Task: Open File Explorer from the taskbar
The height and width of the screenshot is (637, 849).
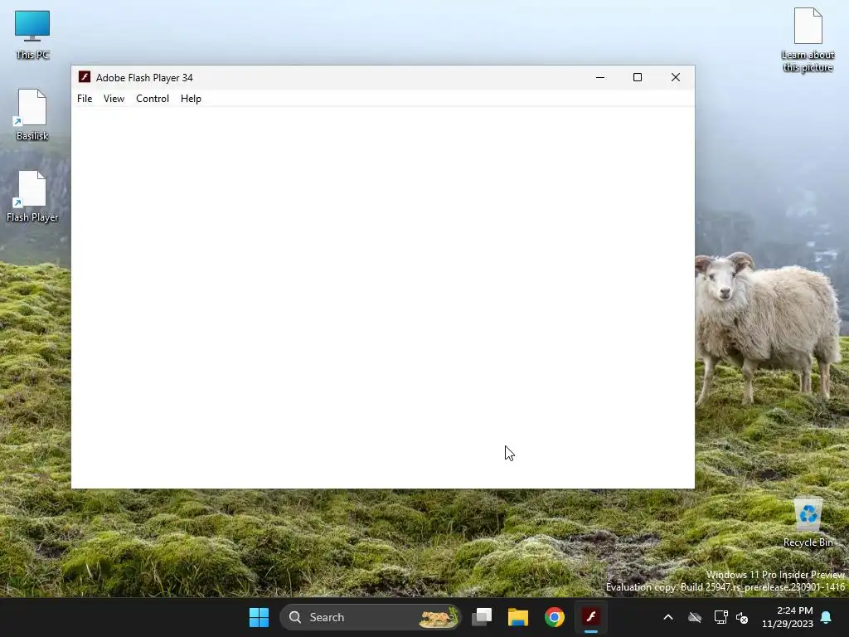Action: coord(517,617)
